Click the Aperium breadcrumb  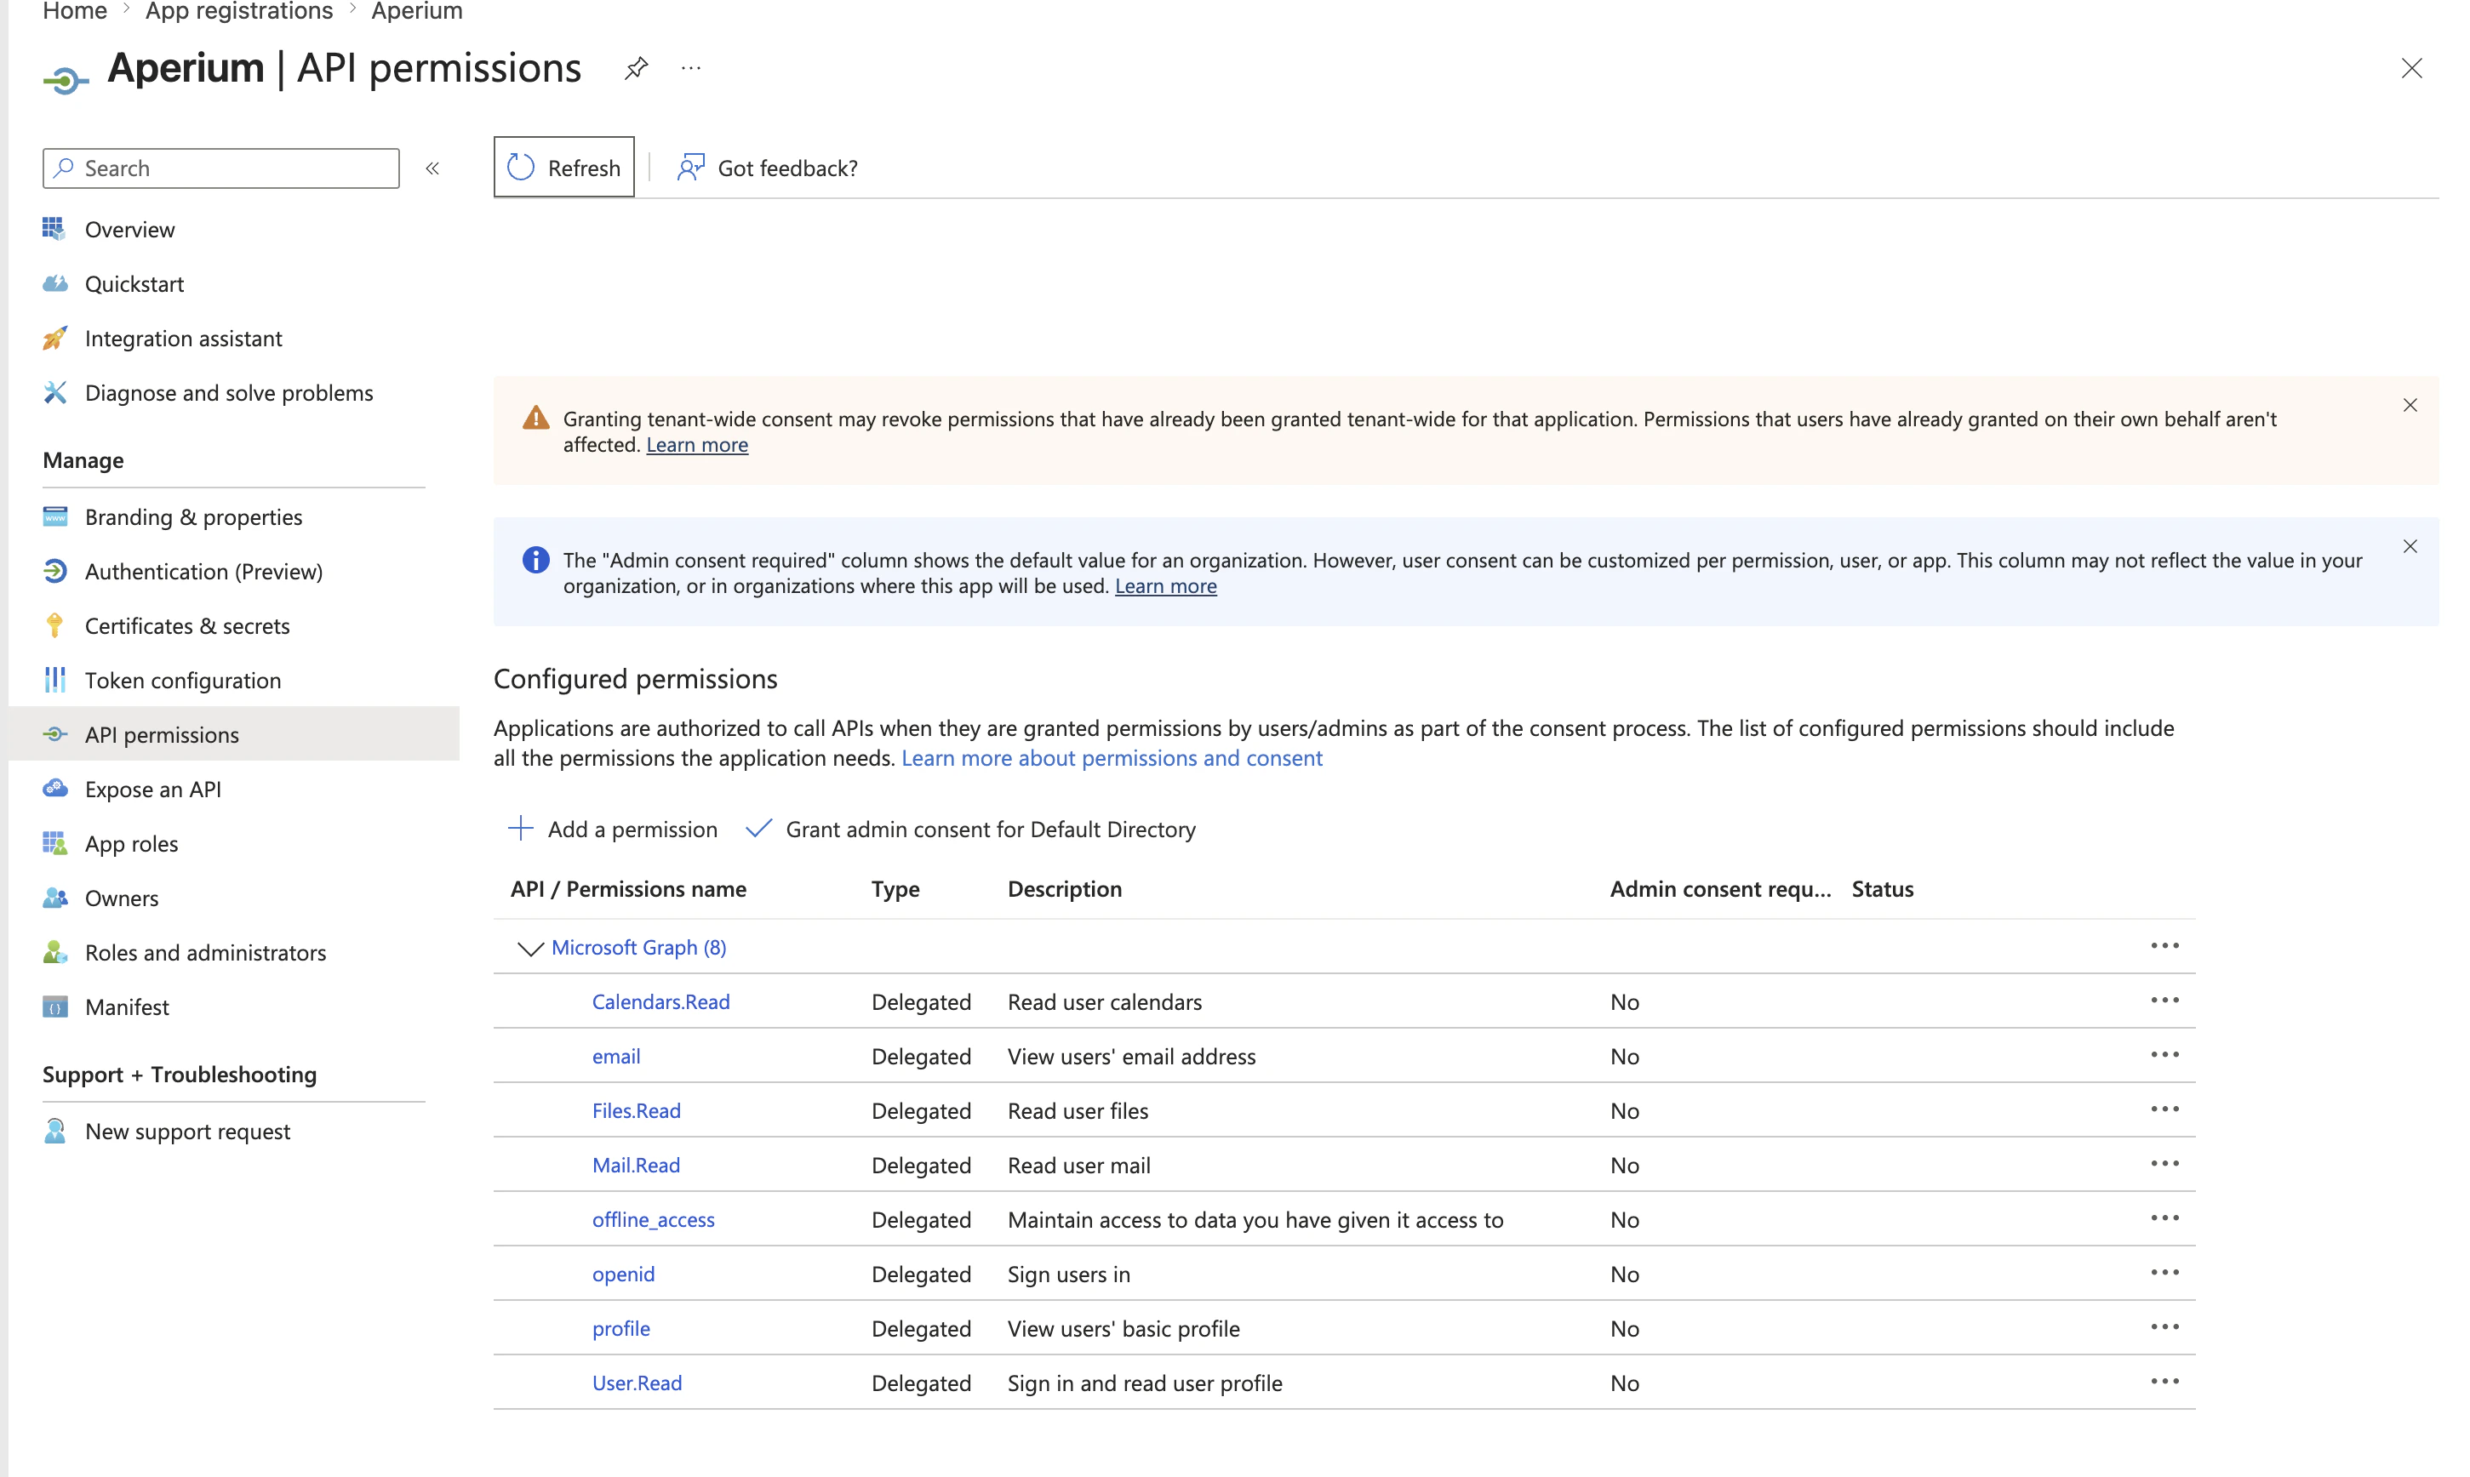[417, 11]
